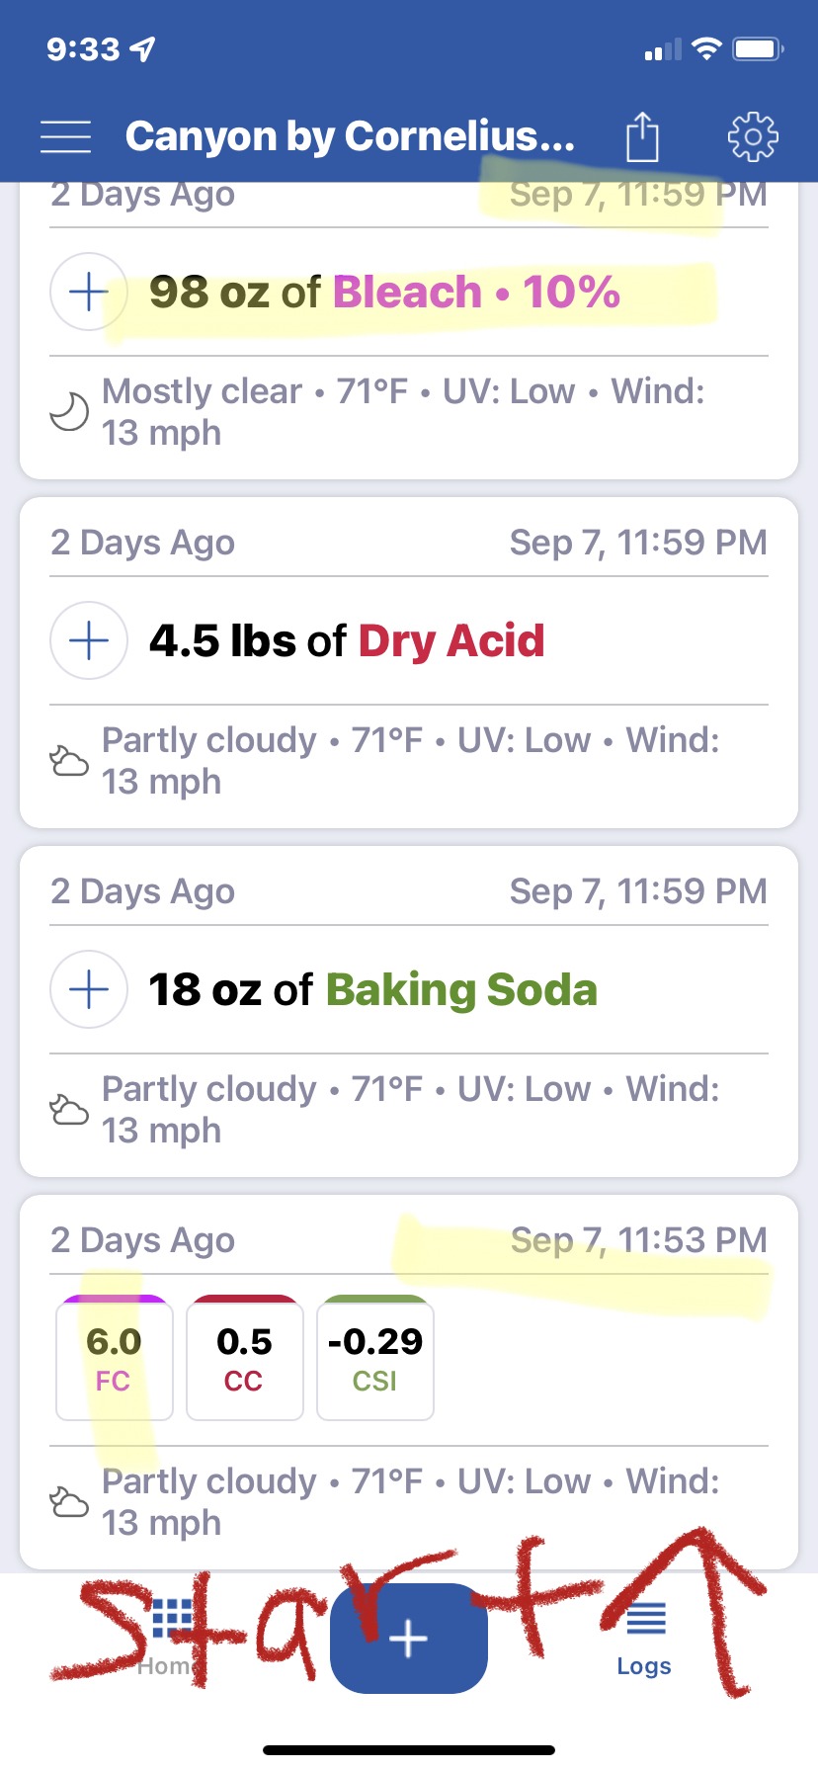
Task: Open the hamburger menu
Action: 65,136
